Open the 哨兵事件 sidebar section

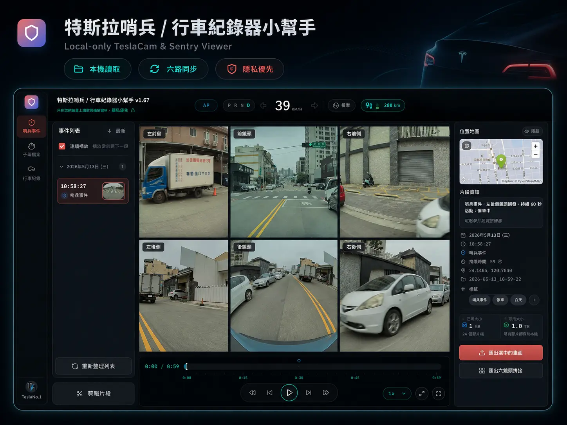pos(31,126)
